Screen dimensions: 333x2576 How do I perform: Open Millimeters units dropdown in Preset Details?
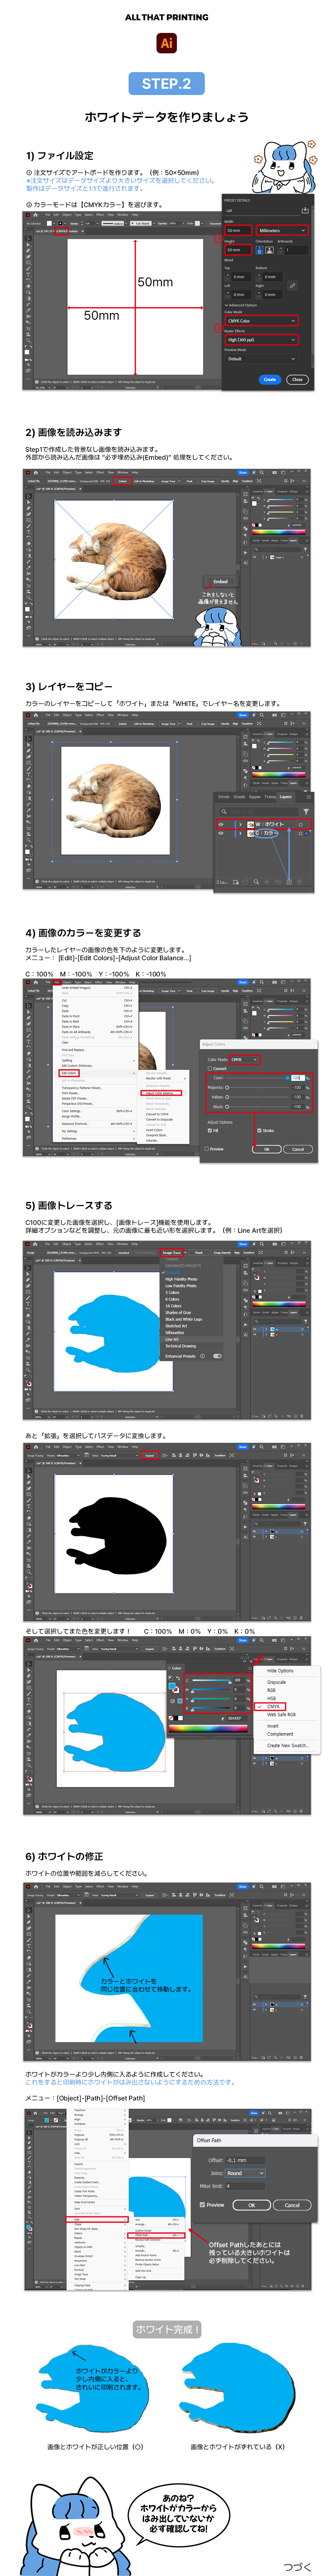(x=283, y=231)
